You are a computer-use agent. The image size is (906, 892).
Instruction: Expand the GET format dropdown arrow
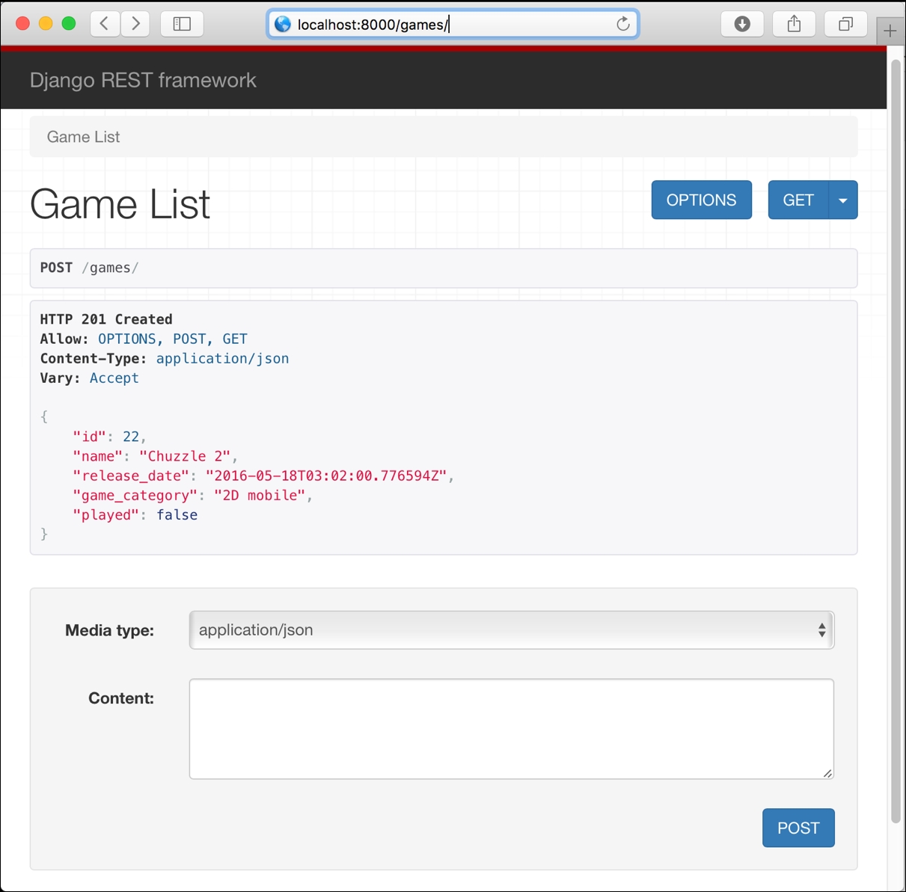843,200
